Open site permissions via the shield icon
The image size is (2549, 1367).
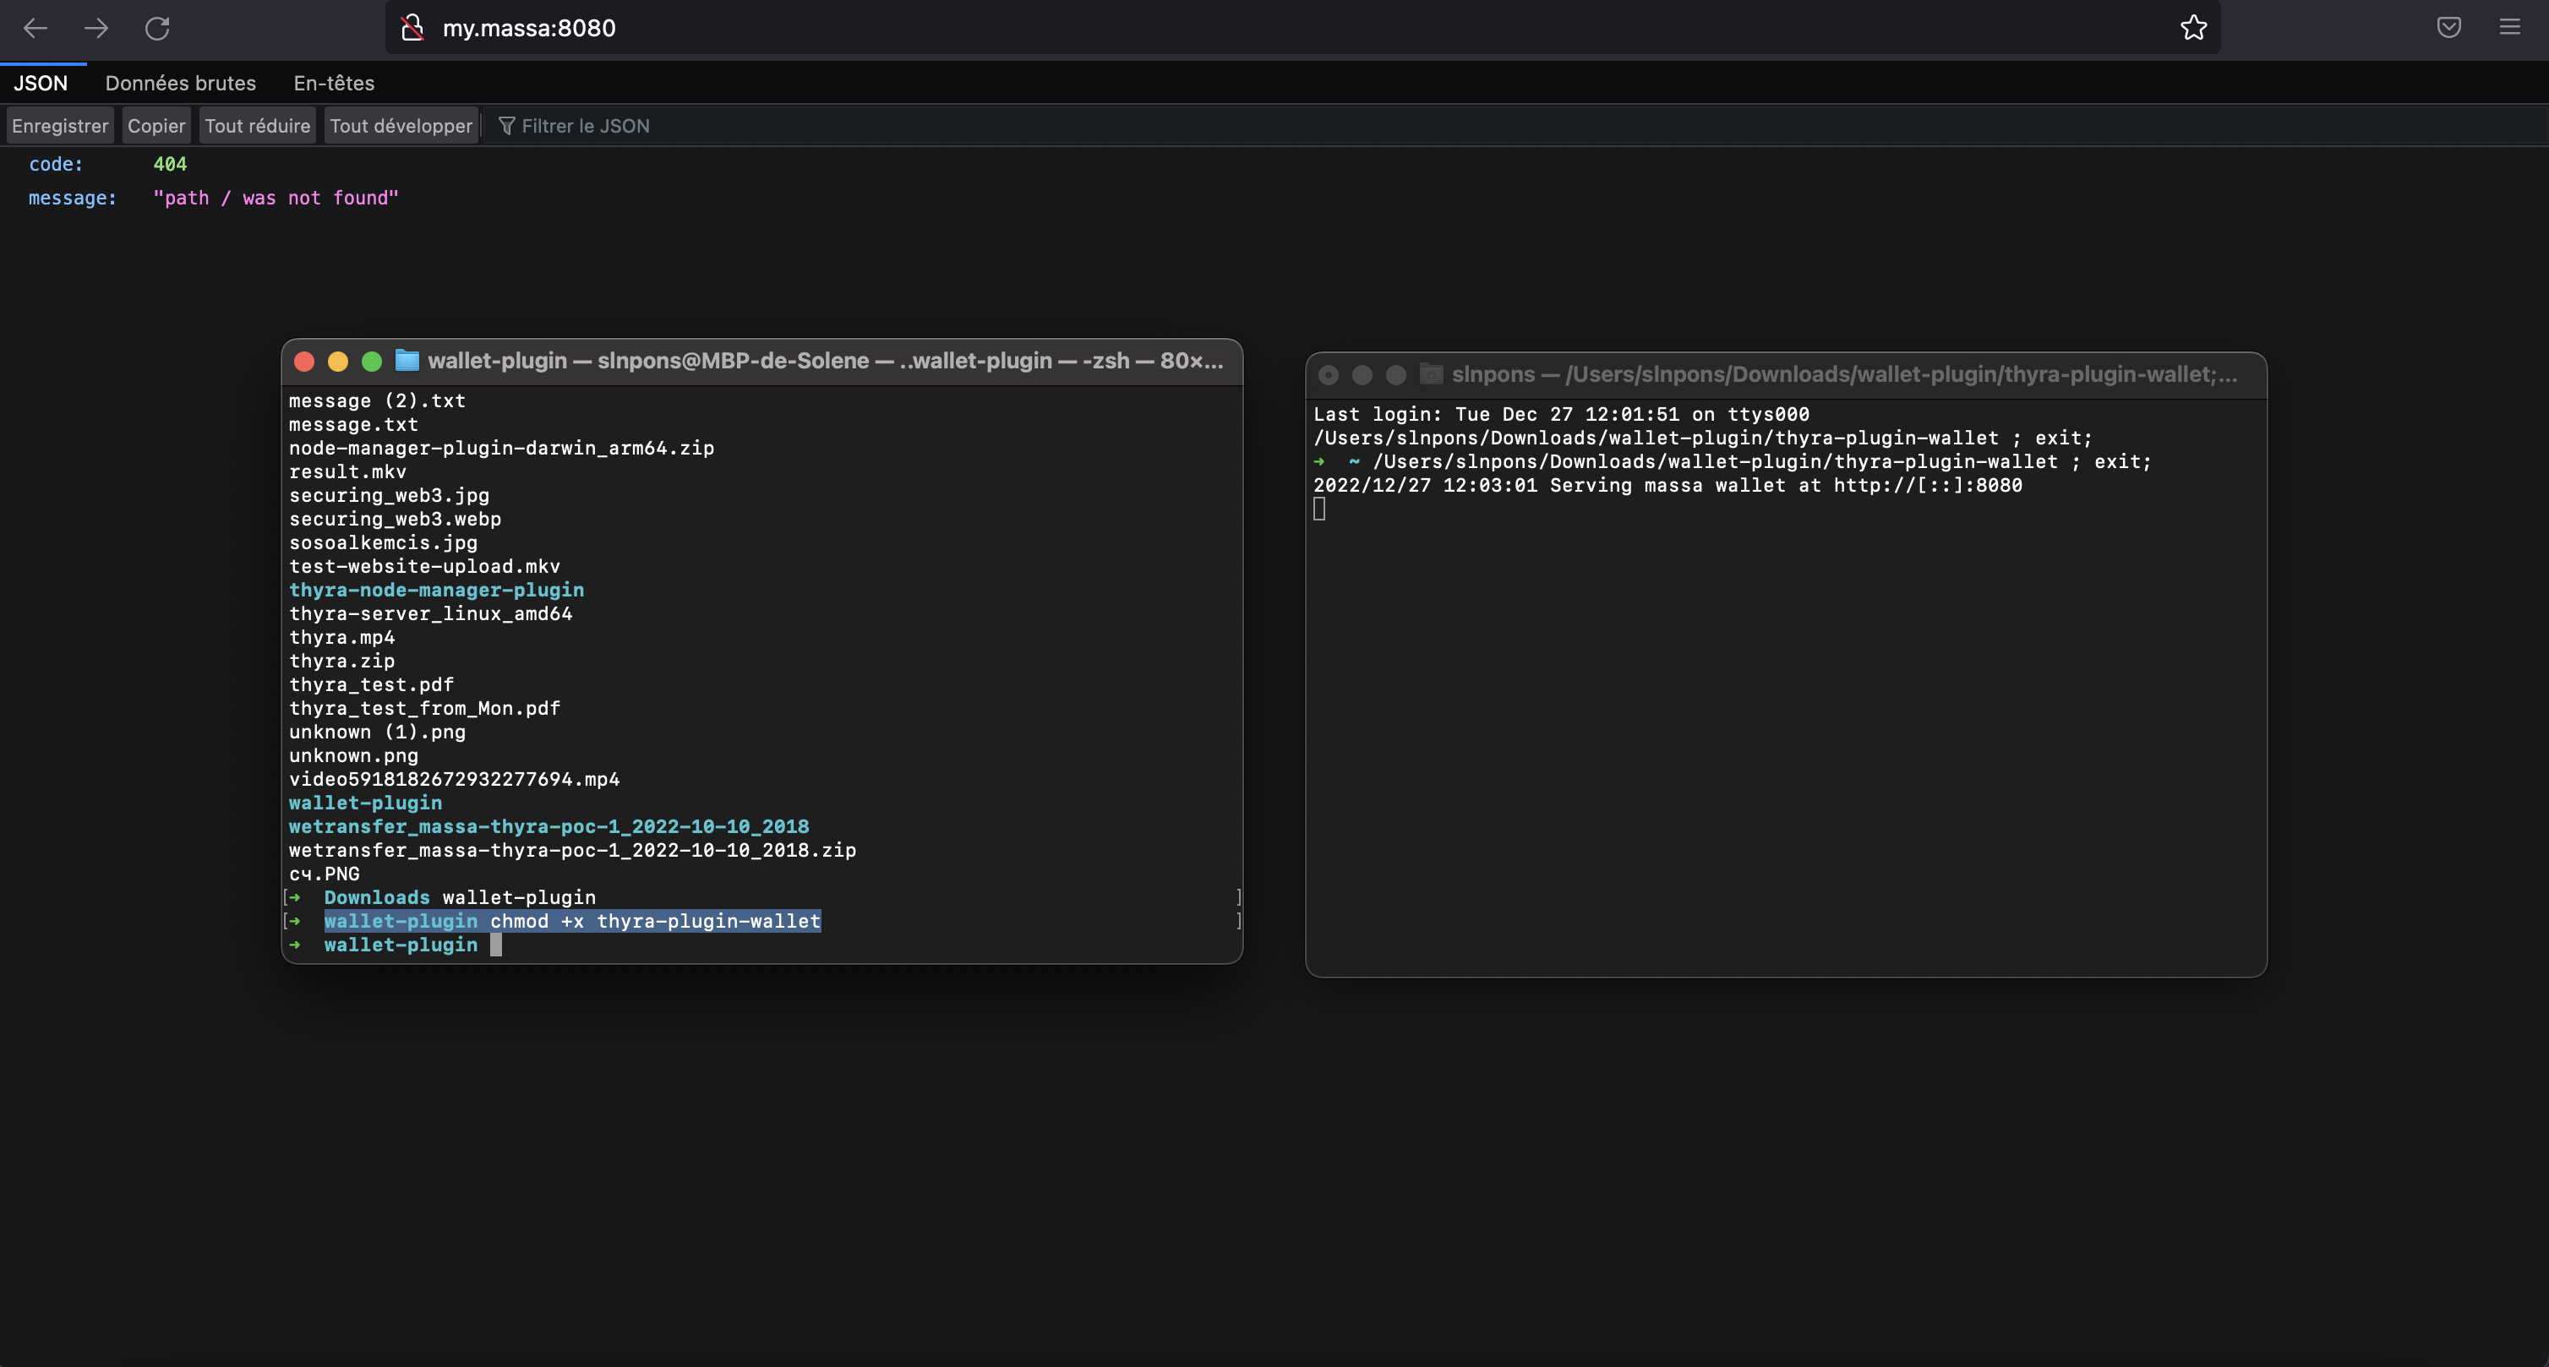tap(412, 28)
